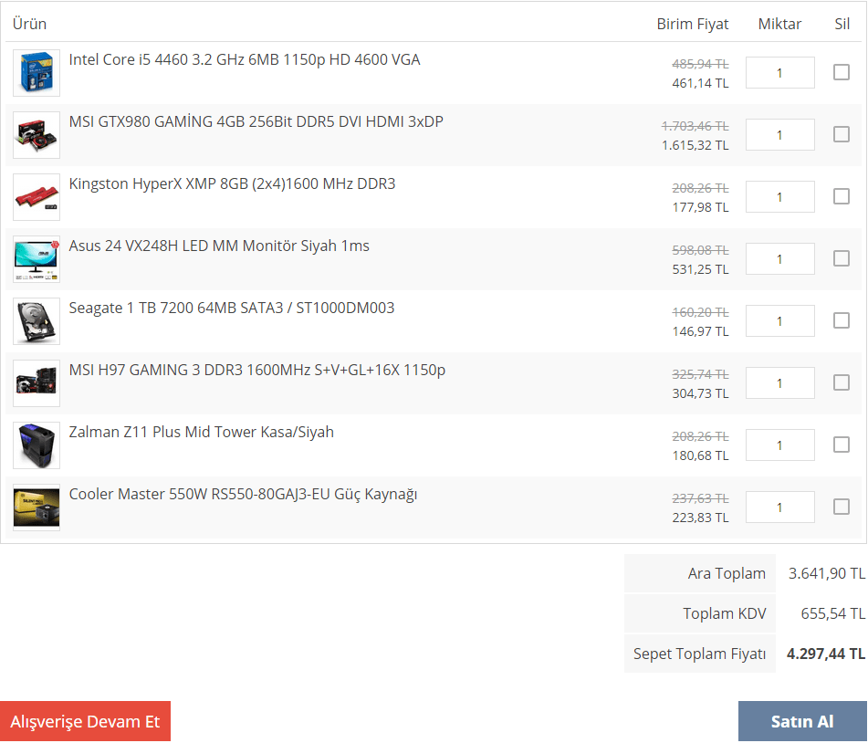Focus the quantity field for Intel Core i5 4460
Image resolution: width=868 pixels, height=743 pixels.
point(780,72)
